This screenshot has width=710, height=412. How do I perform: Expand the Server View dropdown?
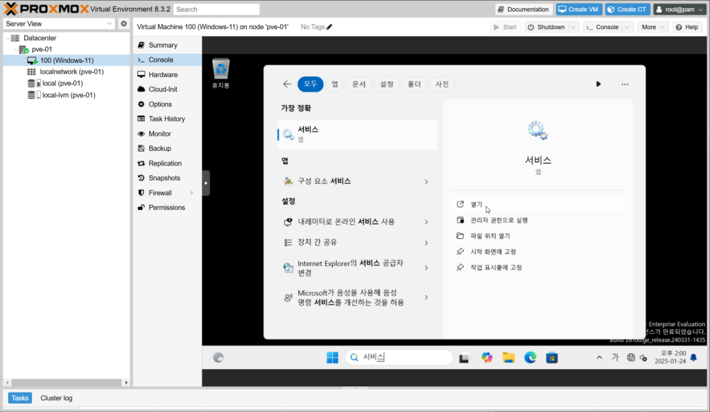110,24
